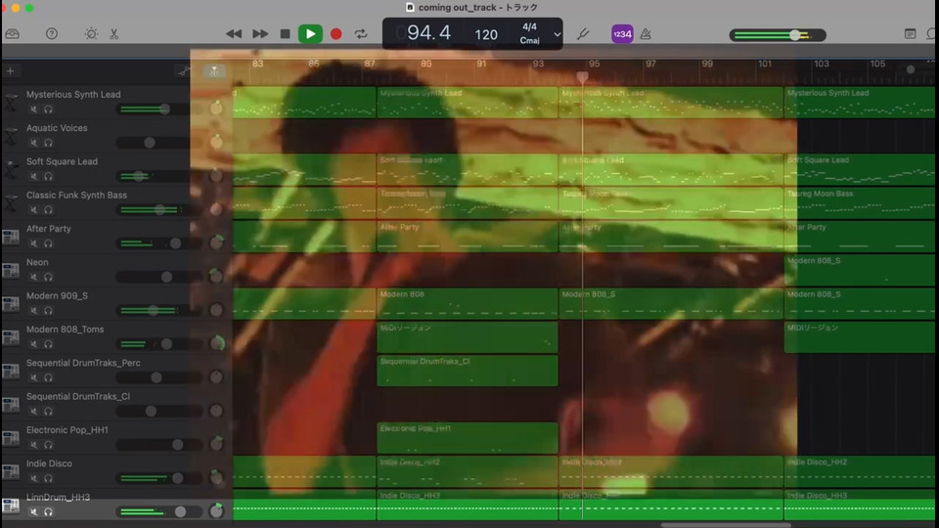This screenshot has width=939, height=528.
Task: Click the Mysterious Synth Lead pan knob
Action: click(216, 109)
